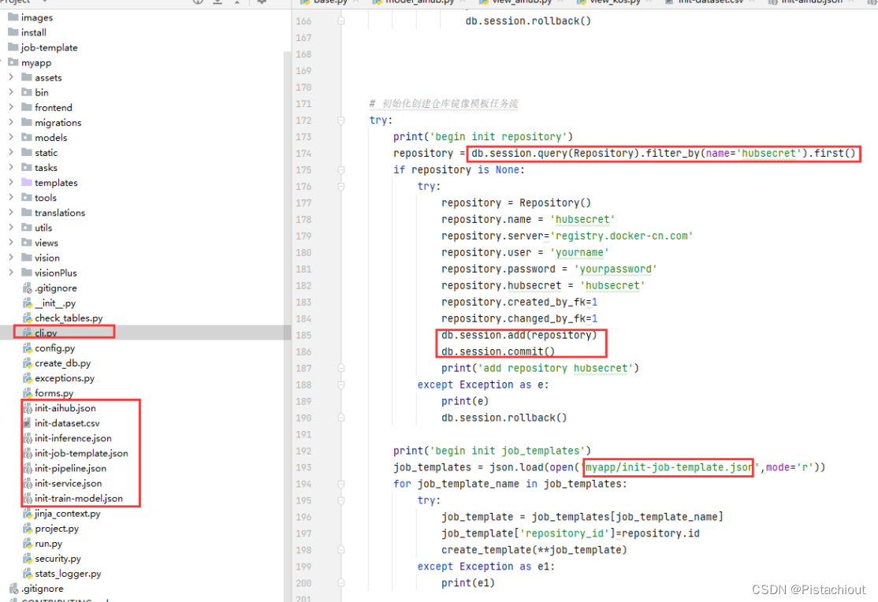Click the myapp .gitignore file icon

tap(28, 288)
